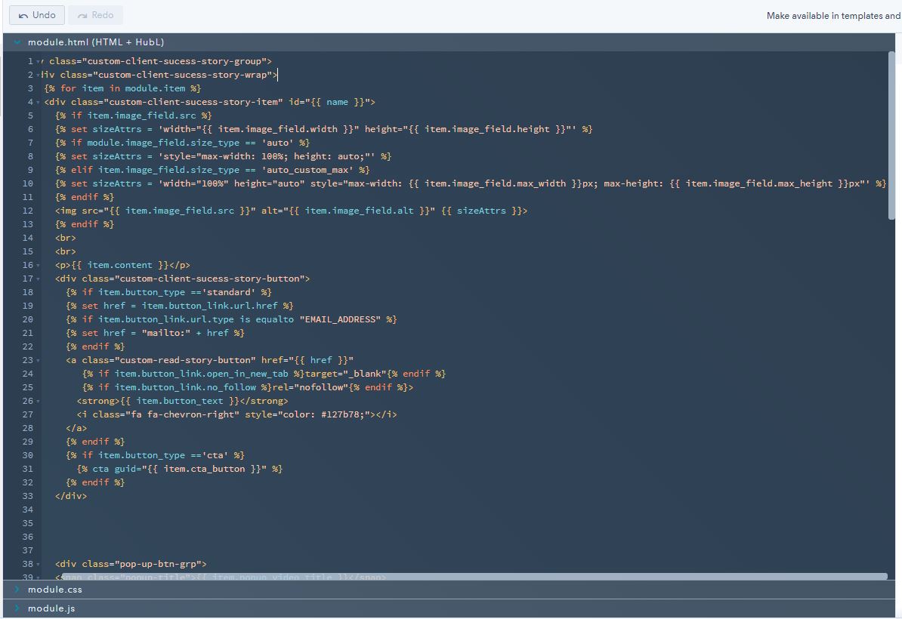Click the Redo button
This screenshot has width=902, height=619.
[x=95, y=14]
